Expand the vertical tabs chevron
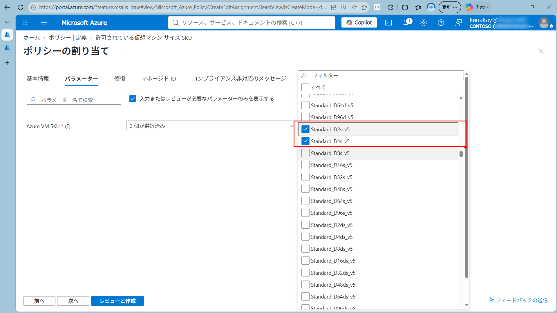The image size is (557, 313). [7, 22]
